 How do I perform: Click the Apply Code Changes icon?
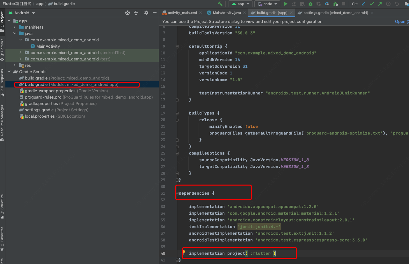click(x=302, y=4)
